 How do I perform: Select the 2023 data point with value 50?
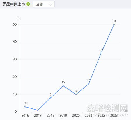[x=114, y=25]
